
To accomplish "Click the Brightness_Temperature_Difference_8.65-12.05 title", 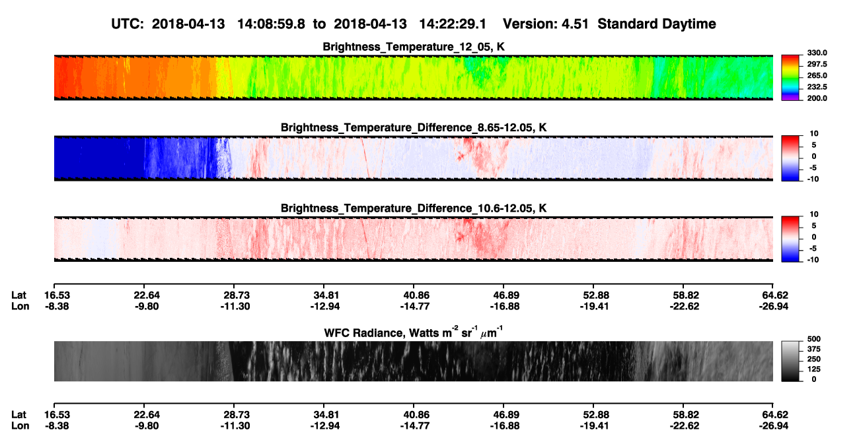I will [413, 127].
